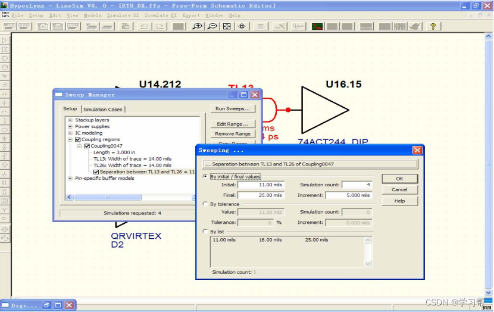Select '16.00 mils' in the By list box
The image size is (494, 312).
(x=270, y=240)
